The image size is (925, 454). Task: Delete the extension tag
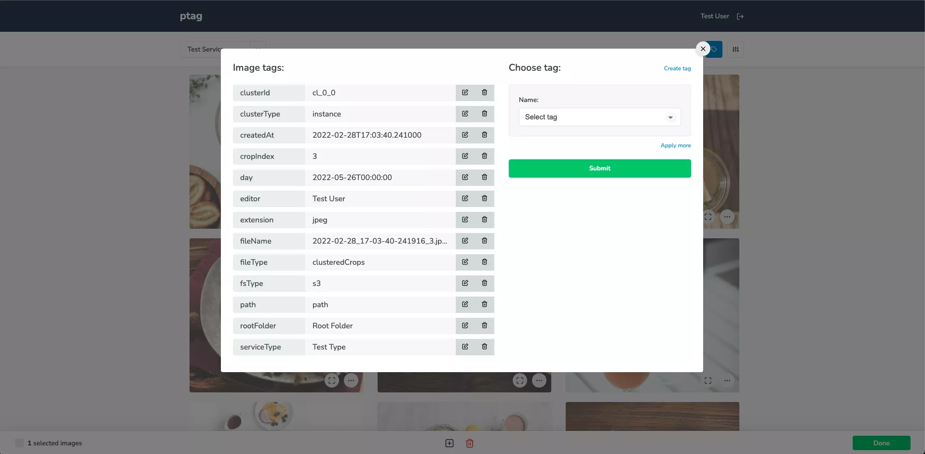(484, 220)
